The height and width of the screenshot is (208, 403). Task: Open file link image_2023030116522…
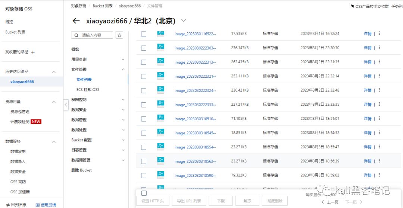pyautogui.click(x=195, y=34)
